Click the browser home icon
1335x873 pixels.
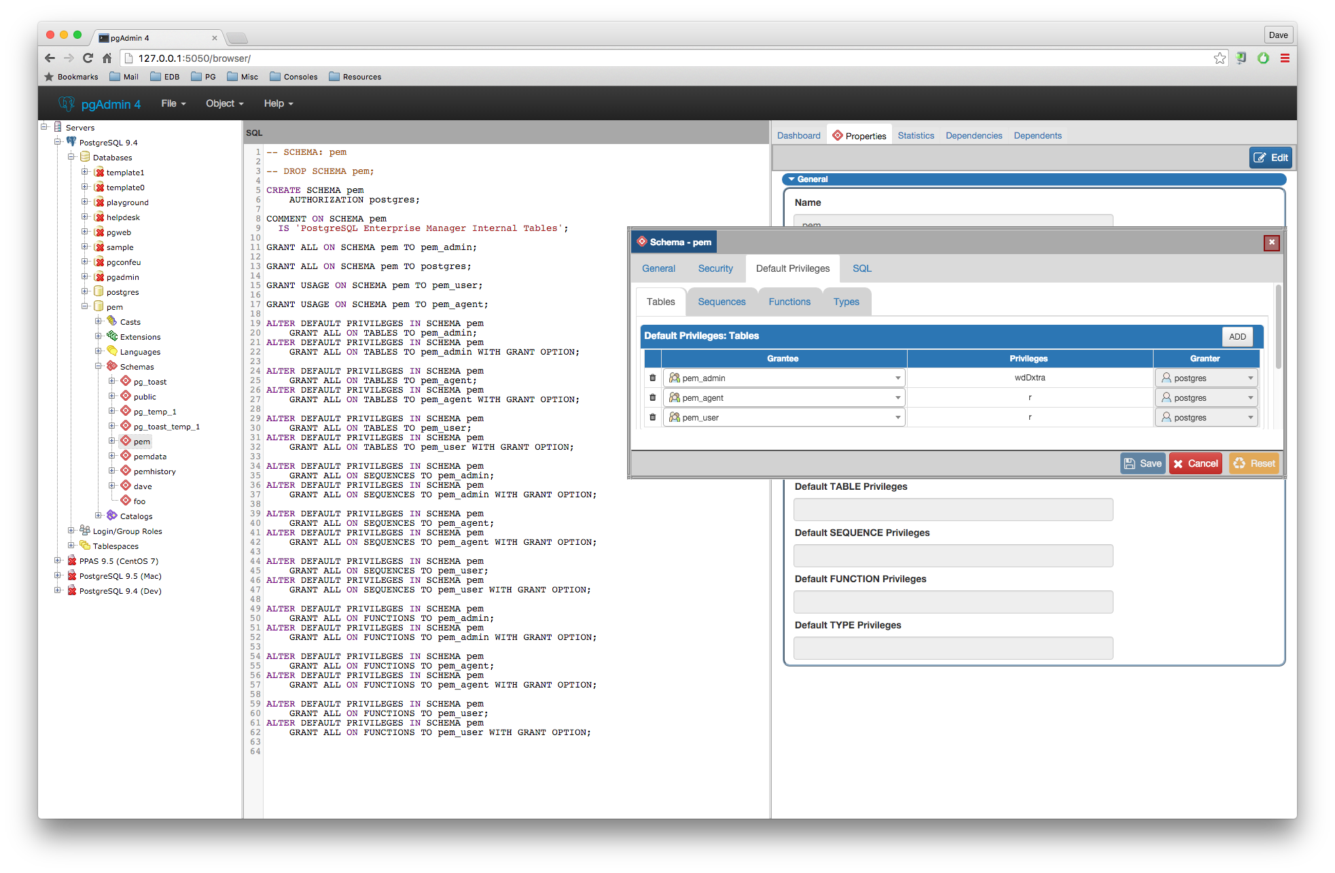point(107,58)
